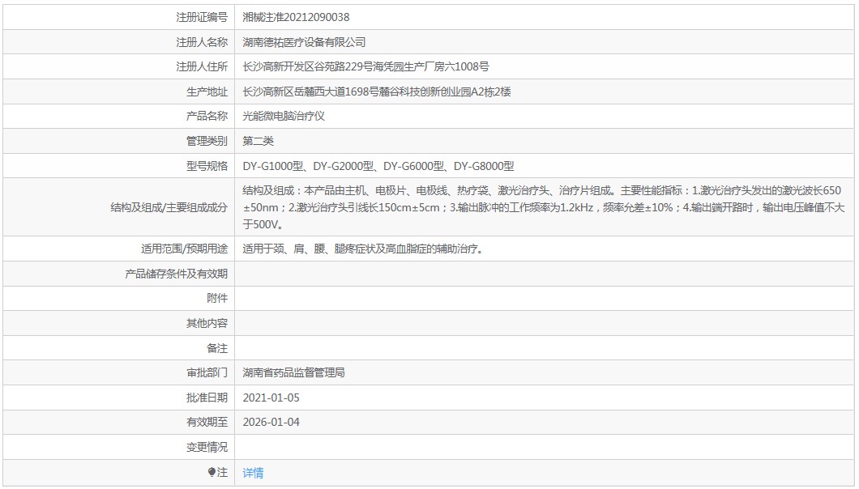Select address 长沙高新开发区谷苑路229号

pos(308,67)
